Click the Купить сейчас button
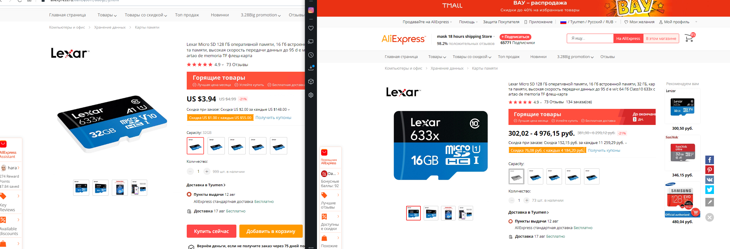Image resolution: width=730 pixels, height=249 pixels. [x=211, y=231]
